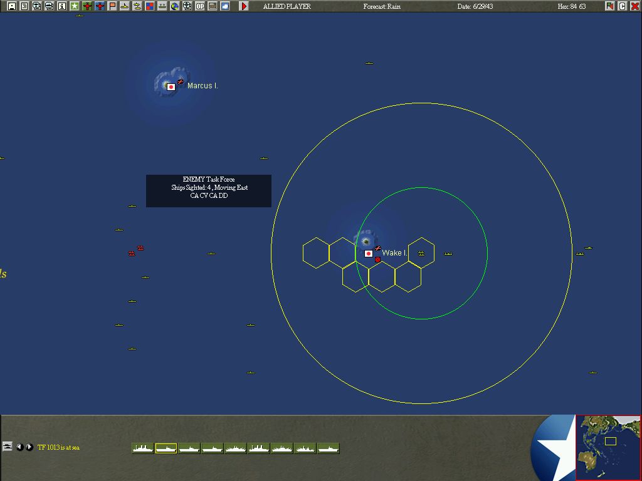Select red plane icon on blue background
The height and width of the screenshot is (481, 642).
(x=100, y=6)
